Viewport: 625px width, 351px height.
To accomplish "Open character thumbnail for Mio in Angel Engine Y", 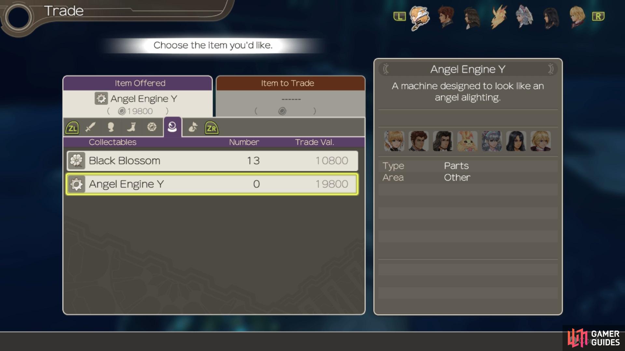I will [492, 141].
